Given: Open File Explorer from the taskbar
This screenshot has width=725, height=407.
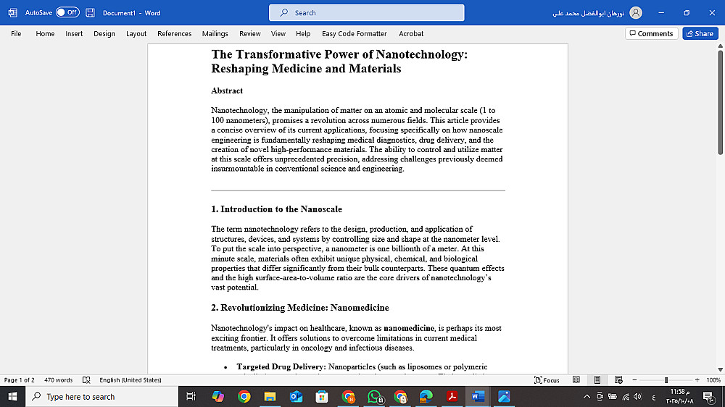Looking at the screenshot, I should click(x=270, y=396).
